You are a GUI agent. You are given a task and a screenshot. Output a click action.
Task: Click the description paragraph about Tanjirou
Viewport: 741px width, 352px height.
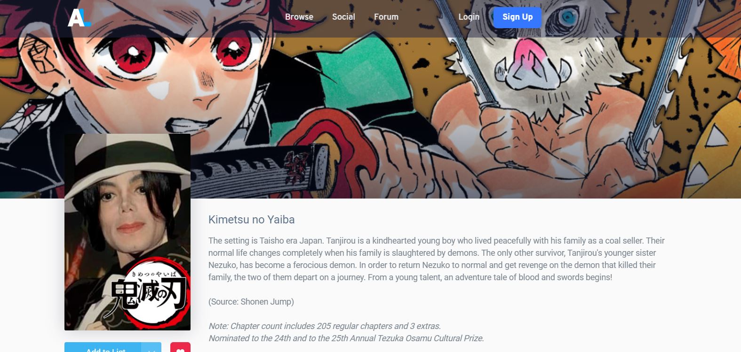(437, 259)
